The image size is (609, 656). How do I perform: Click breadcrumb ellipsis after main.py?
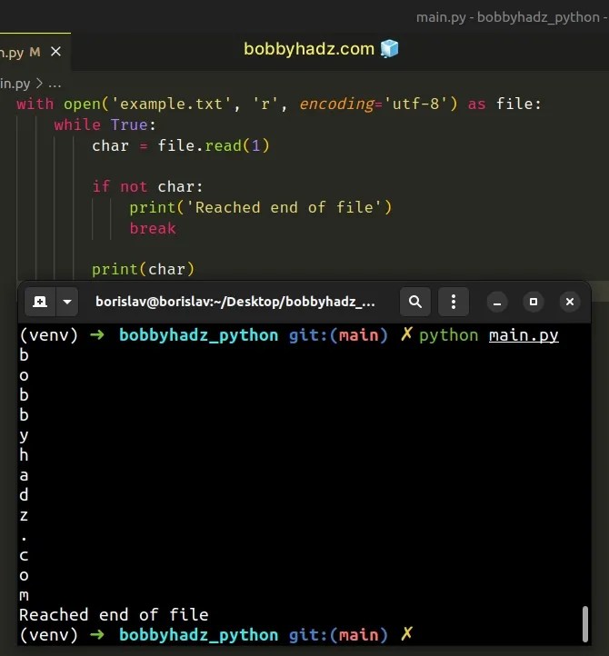coord(55,84)
